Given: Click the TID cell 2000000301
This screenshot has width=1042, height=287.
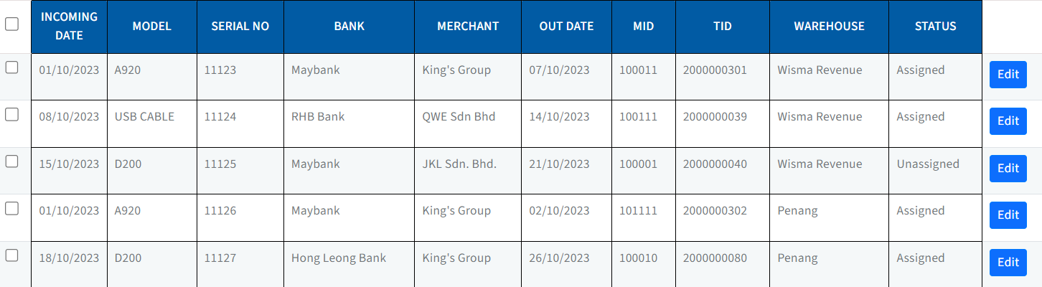Looking at the screenshot, I should tap(715, 70).
